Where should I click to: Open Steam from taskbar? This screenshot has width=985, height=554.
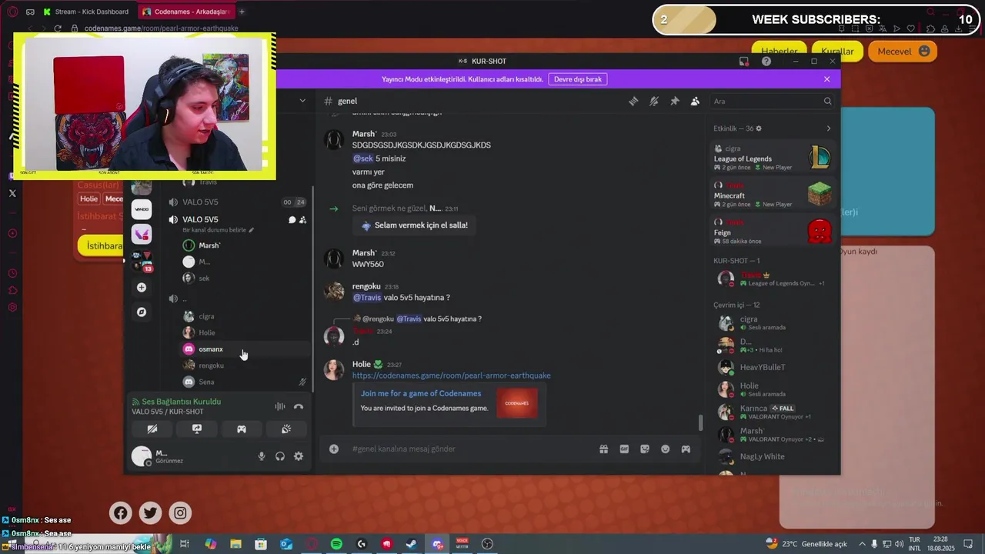412,544
